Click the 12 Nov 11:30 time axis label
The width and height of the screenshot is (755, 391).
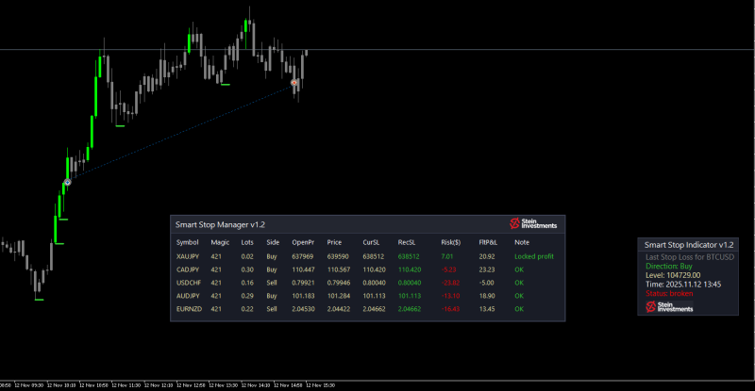point(126,385)
